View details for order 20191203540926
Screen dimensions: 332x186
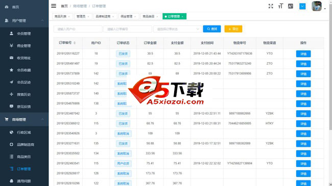pyautogui.click(x=303, y=134)
